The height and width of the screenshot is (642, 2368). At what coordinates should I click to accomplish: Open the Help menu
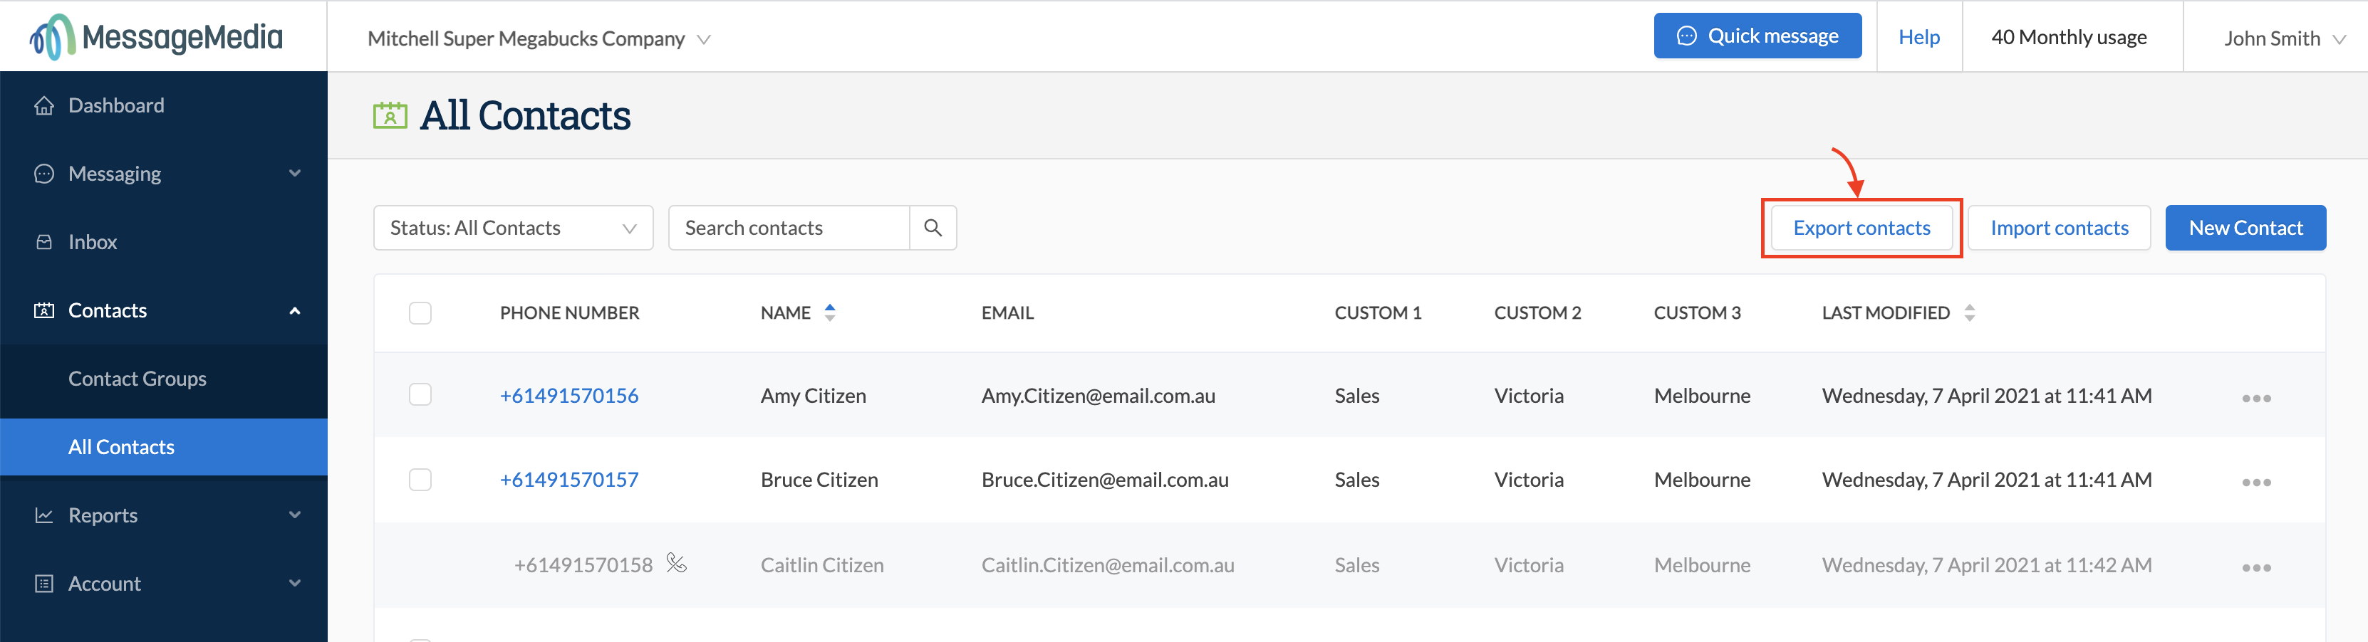coord(1919,37)
